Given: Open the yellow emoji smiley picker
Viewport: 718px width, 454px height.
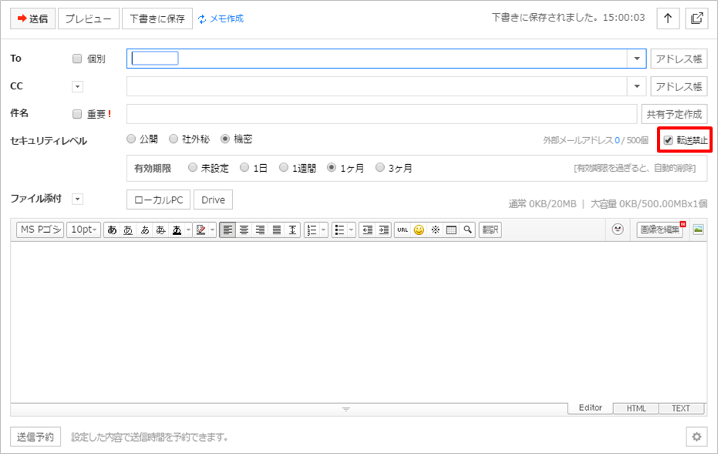Looking at the screenshot, I should click(419, 230).
